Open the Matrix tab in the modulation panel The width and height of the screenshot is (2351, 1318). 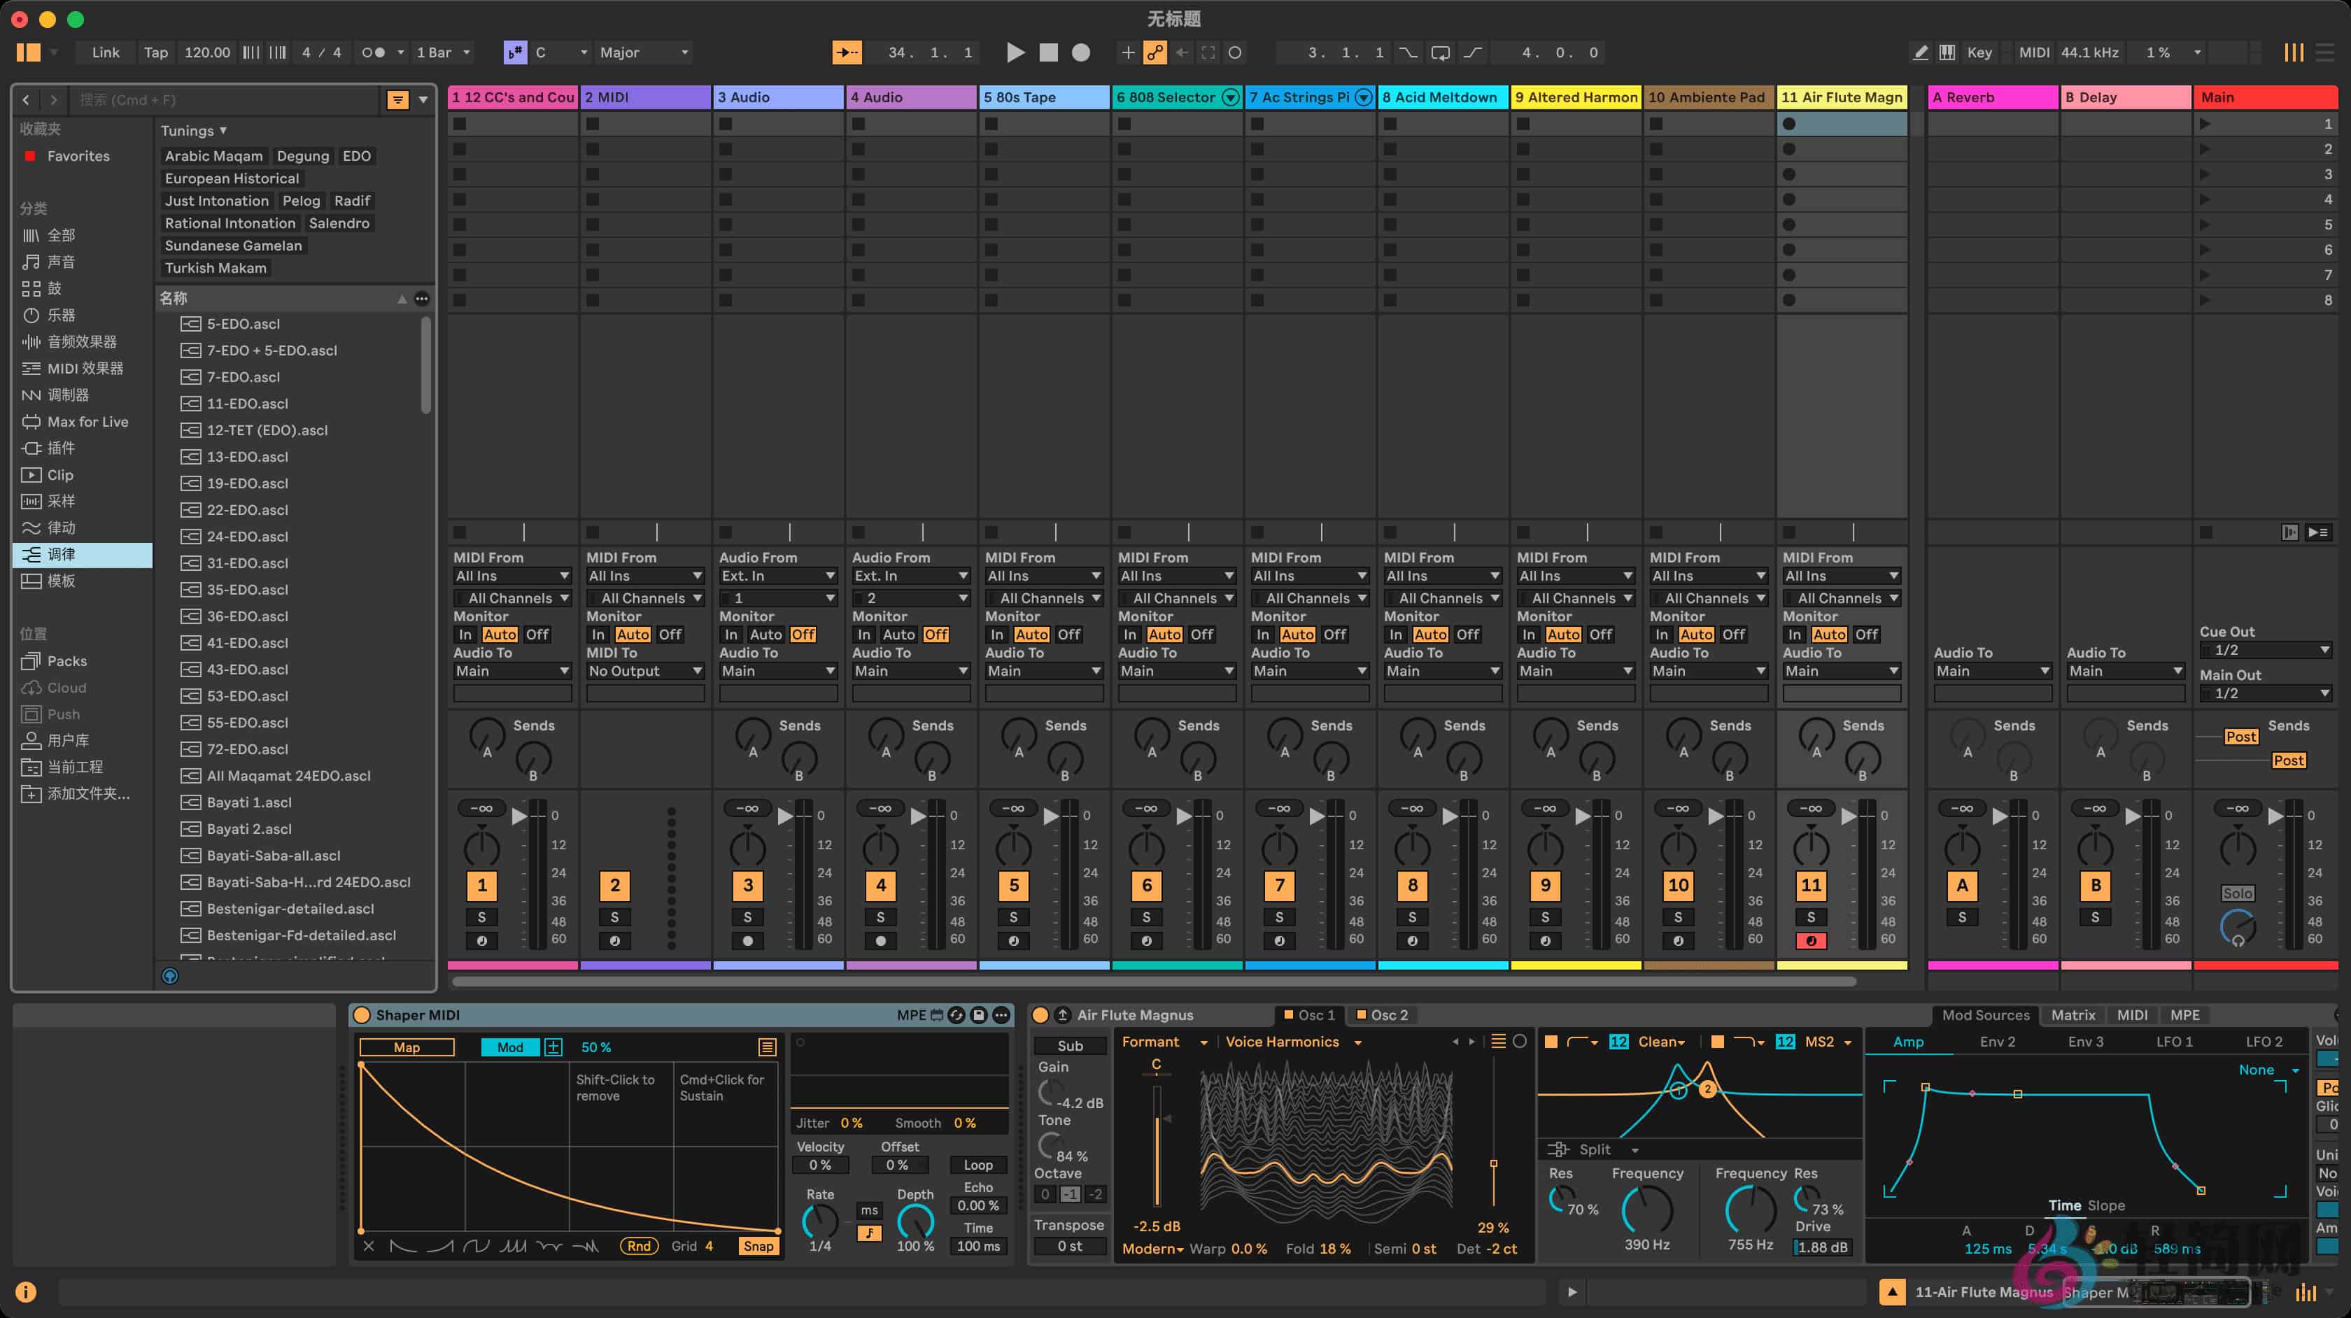(x=2073, y=1014)
